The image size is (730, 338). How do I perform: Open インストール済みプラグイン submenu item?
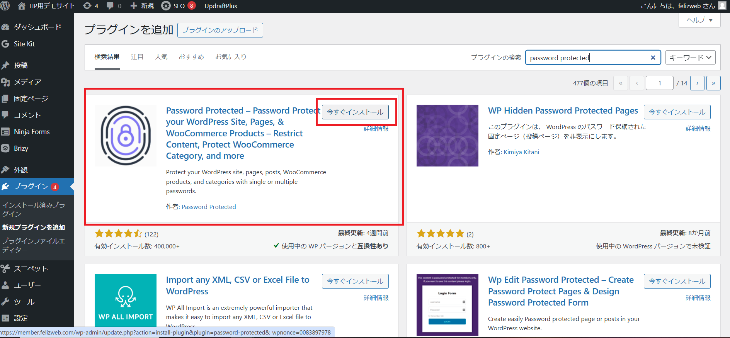[34, 209]
